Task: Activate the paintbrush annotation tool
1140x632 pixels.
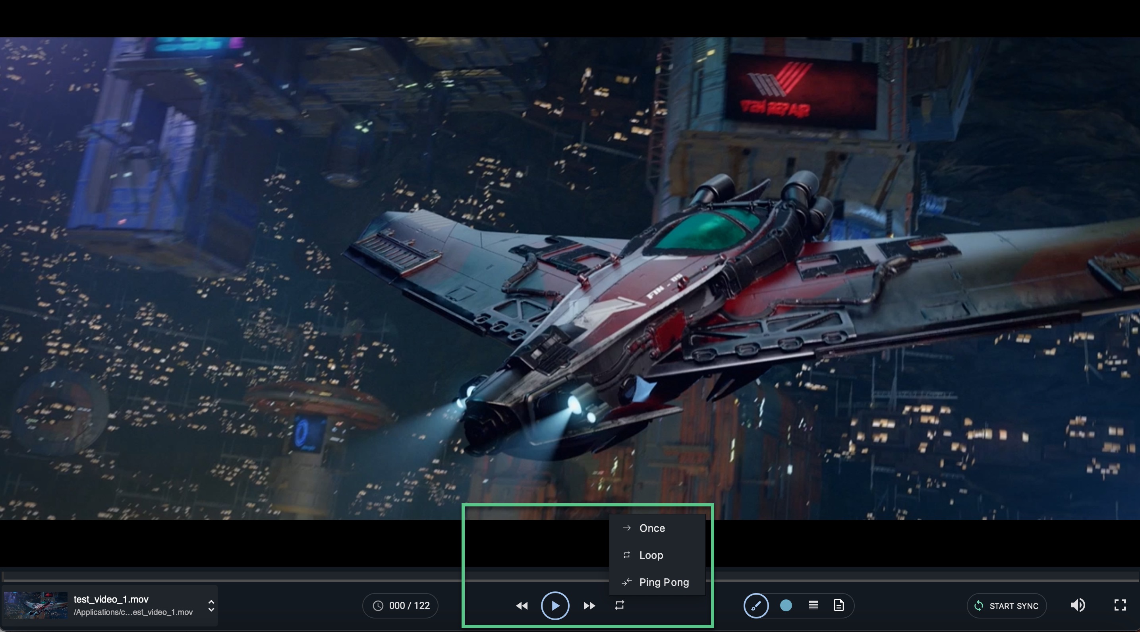Action: point(756,605)
